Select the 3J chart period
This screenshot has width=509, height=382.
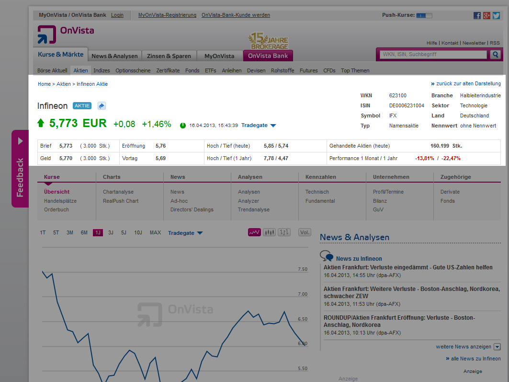111,232
